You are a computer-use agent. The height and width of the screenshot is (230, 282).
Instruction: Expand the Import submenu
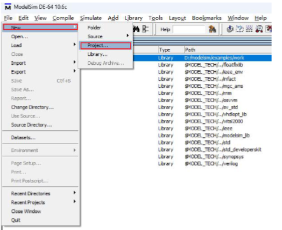pyautogui.click(x=40, y=63)
